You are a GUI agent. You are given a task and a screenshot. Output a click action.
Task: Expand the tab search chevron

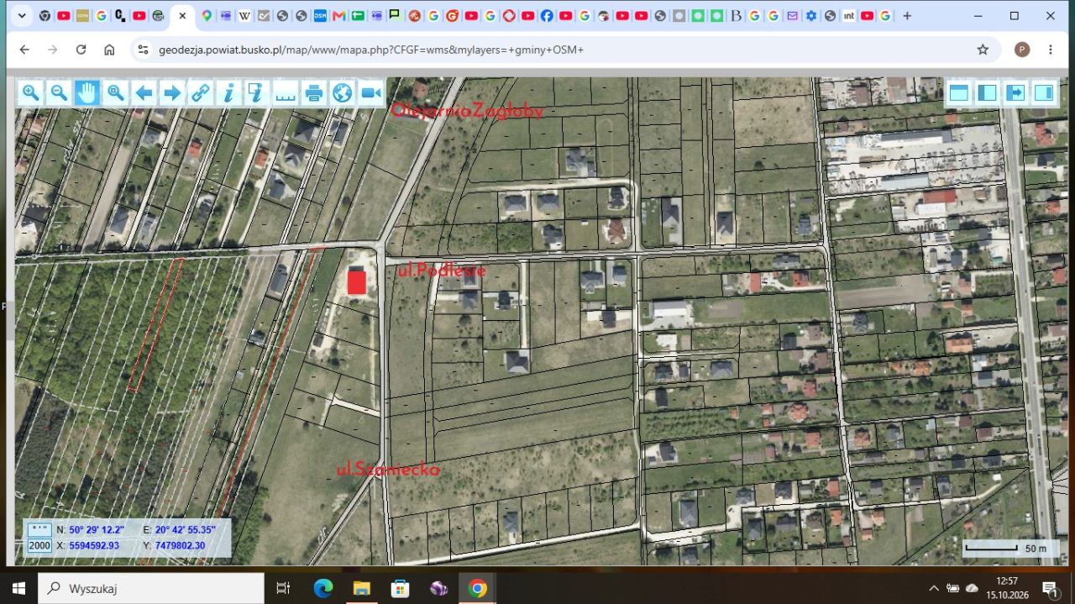(22, 15)
